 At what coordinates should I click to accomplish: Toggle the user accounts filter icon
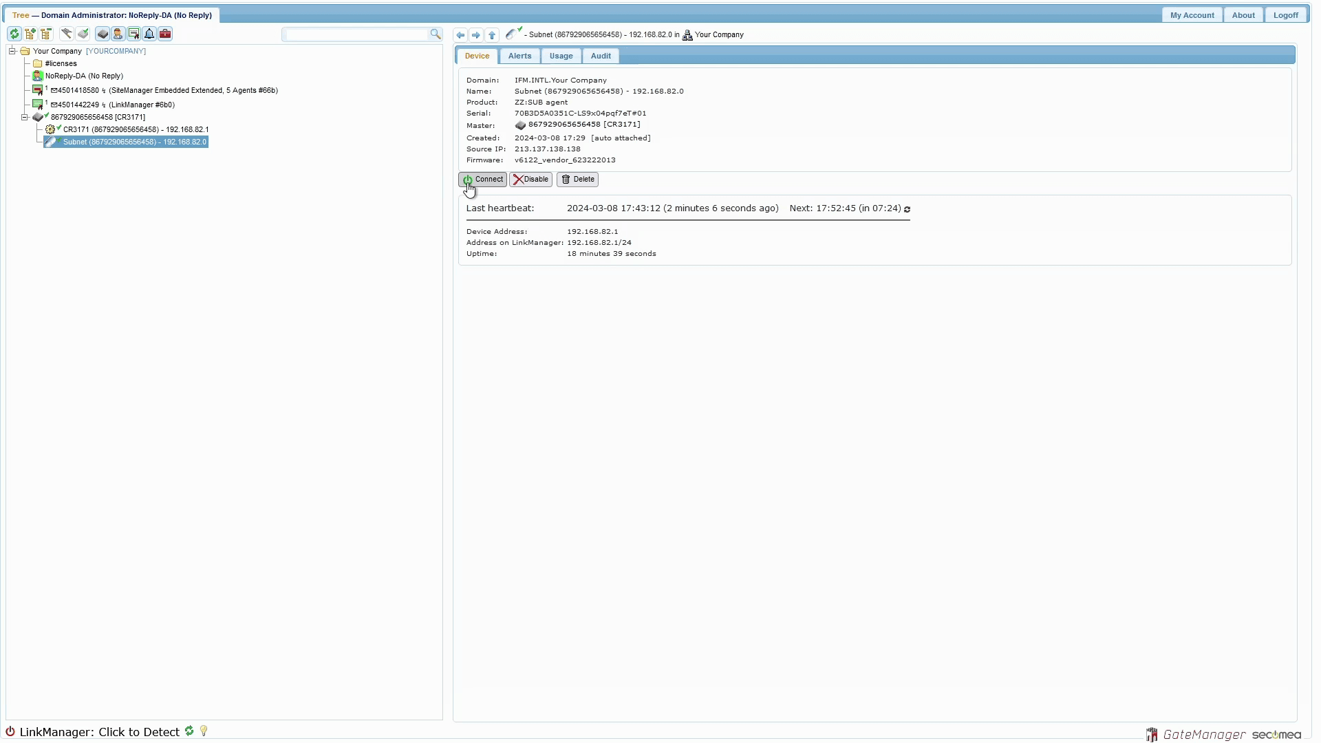click(118, 34)
